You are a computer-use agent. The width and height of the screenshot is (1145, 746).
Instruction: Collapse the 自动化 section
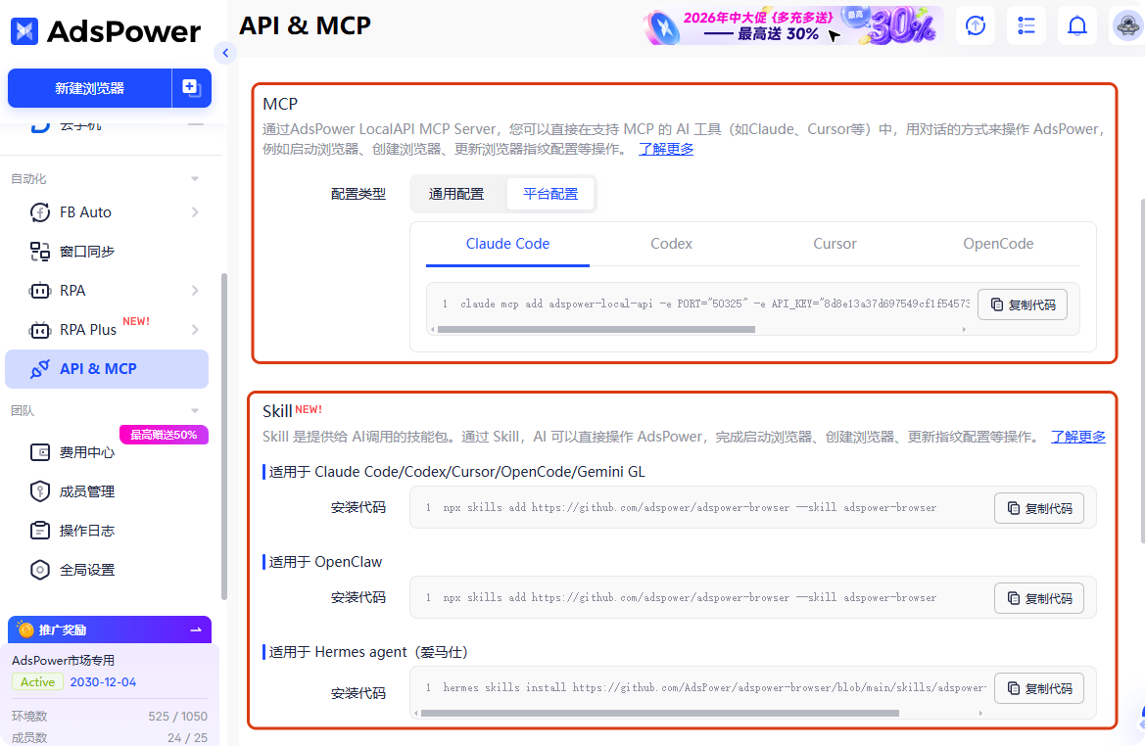[194, 179]
